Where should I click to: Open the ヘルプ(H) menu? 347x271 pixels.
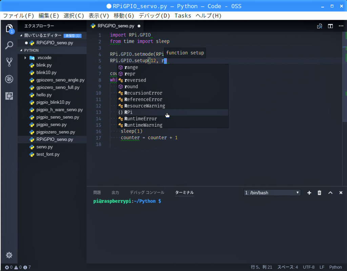(208, 16)
